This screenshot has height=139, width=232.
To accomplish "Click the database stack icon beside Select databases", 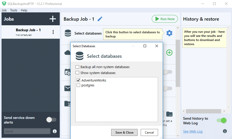I will 68,33.
